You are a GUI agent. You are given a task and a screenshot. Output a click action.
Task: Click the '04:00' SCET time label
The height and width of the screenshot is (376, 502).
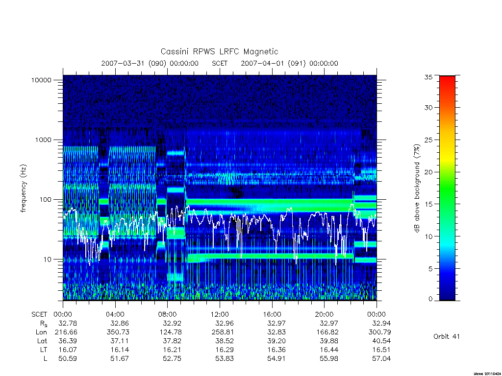[x=115, y=314]
